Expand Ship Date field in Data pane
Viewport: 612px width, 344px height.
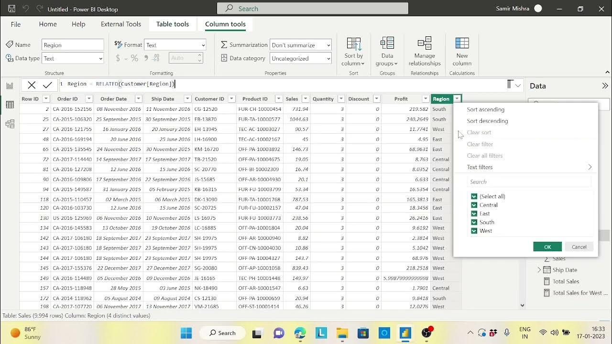[x=539, y=270]
